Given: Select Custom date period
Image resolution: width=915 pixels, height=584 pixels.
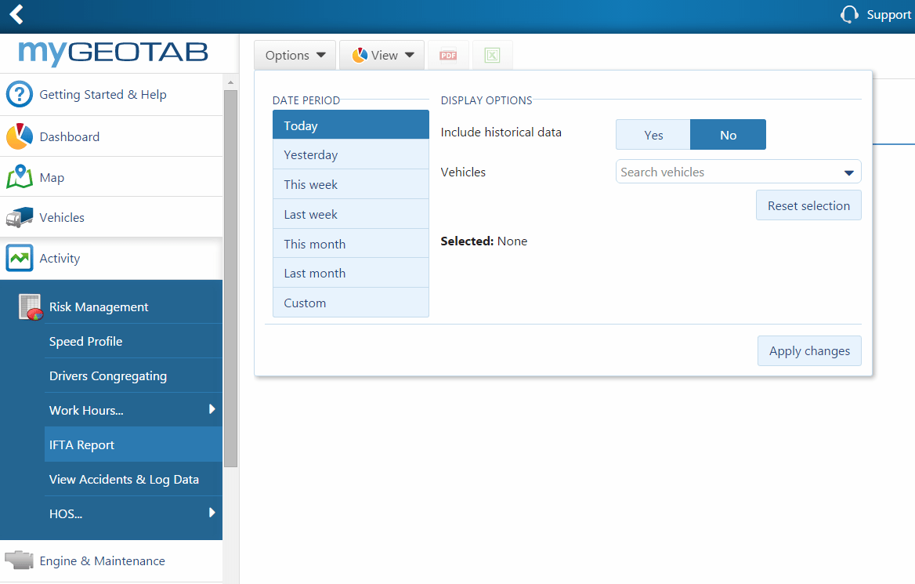Looking at the screenshot, I should click(x=351, y=303).
